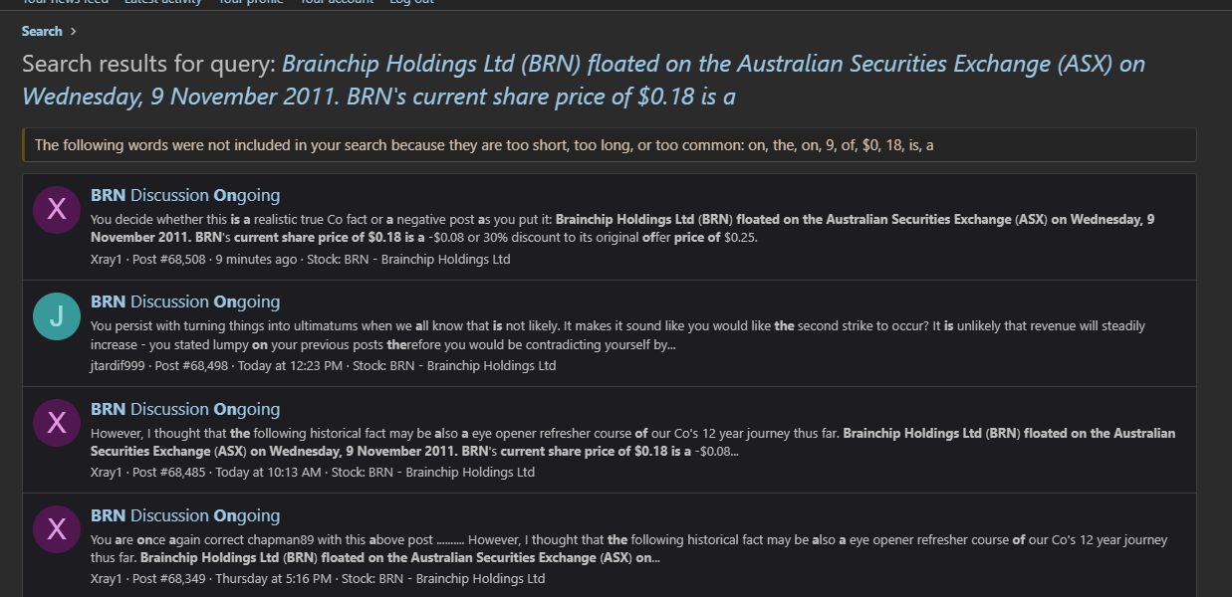Viewport: 1232px width, 597px height.
Task: Click the "9 minutes ago" timestamp
Action: (x=256, y=260)
